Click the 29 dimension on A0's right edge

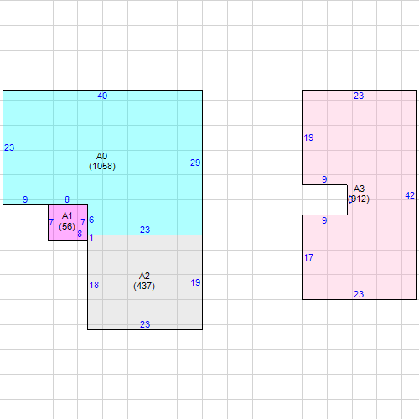(x=195, y=163)
